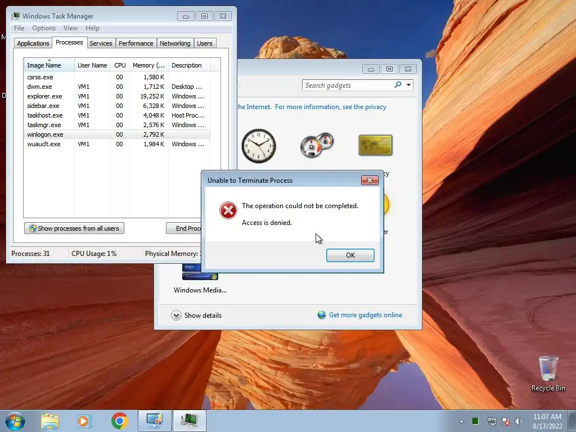Open the Action Center flag icon
Image resolution: width=576 pixels, height=432 pixels.
[506, 421]
